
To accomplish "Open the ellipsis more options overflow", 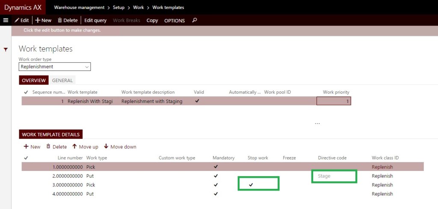I will coord(317,124).
